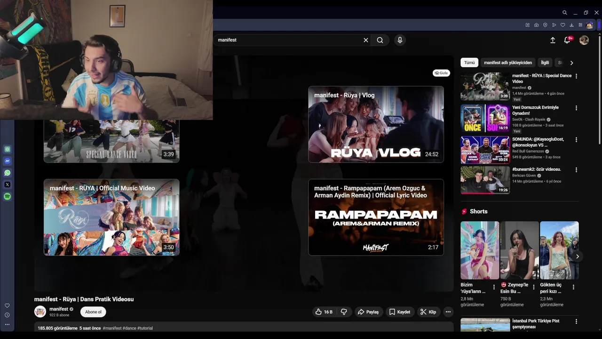This screenshot has height=339, width=602.
Task: Show more filter chips with right arrow
Action: 571,63
